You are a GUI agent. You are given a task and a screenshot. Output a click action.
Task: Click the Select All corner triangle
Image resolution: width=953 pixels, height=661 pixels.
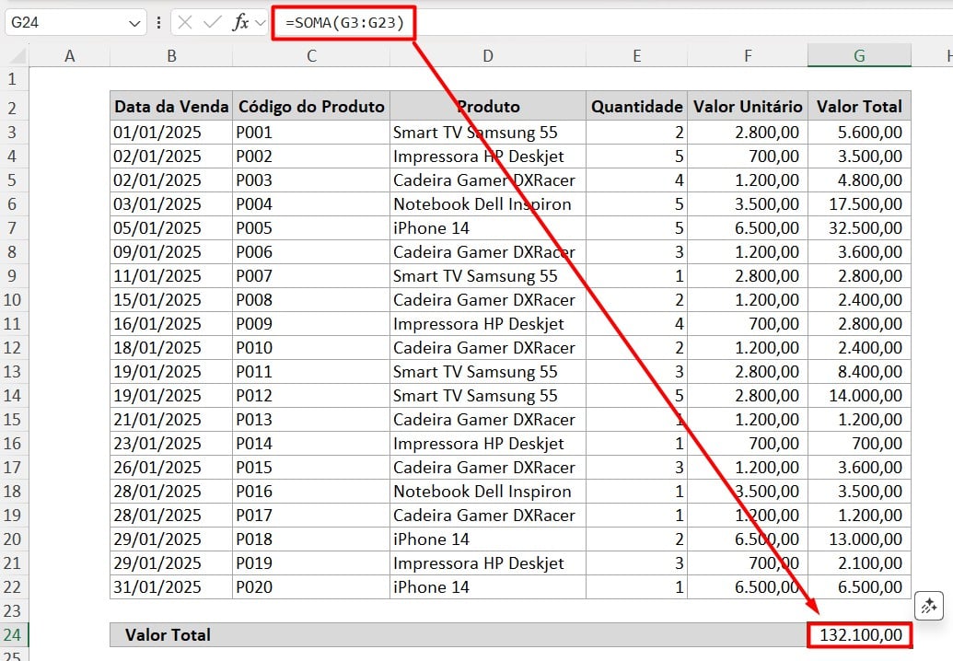(x=17, y=56)
